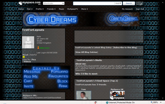165x104 pixels.
Task: Click the TestForLayouts profile name heading
Action: click(33, 30)
